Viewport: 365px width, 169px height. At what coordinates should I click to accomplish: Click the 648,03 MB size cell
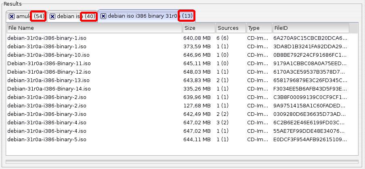pos(197,72)
